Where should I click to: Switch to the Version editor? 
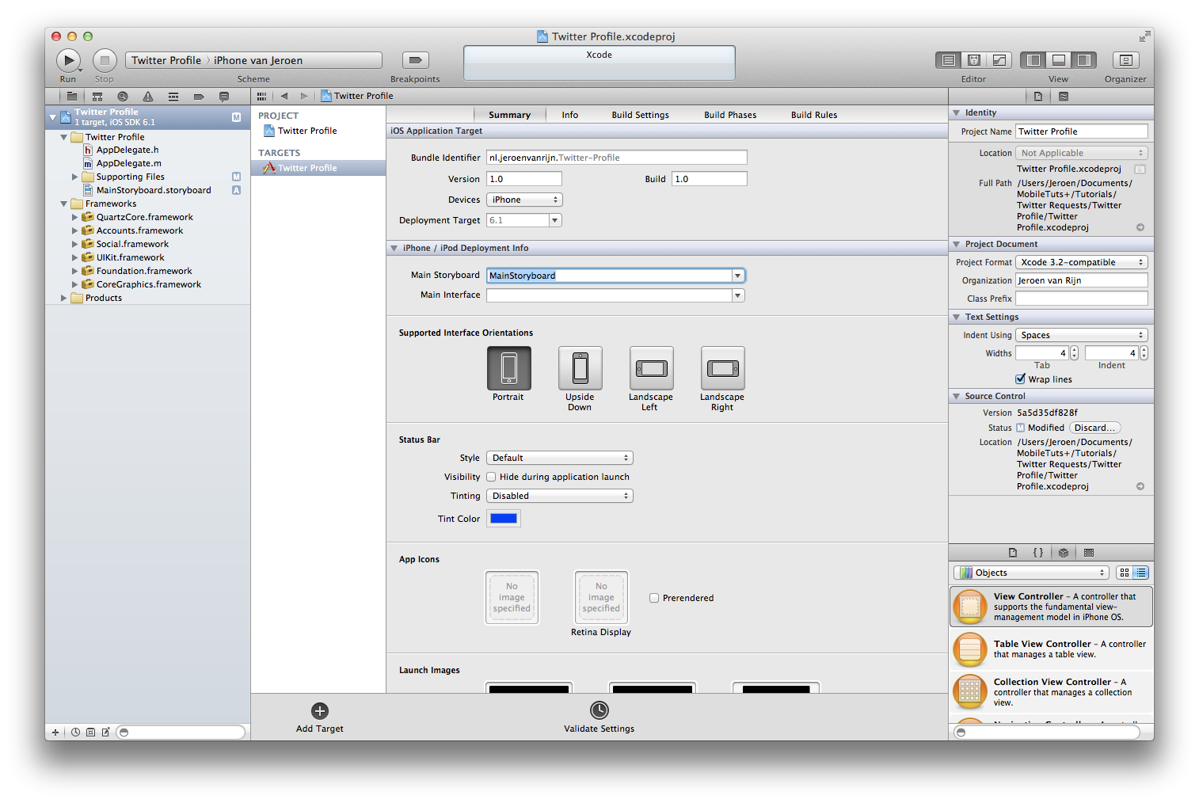pos(999,60)
